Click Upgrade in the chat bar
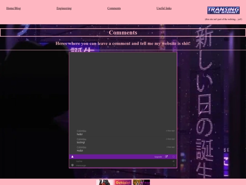The width and height of the screenshot is (246, 185). pos(158,157)
